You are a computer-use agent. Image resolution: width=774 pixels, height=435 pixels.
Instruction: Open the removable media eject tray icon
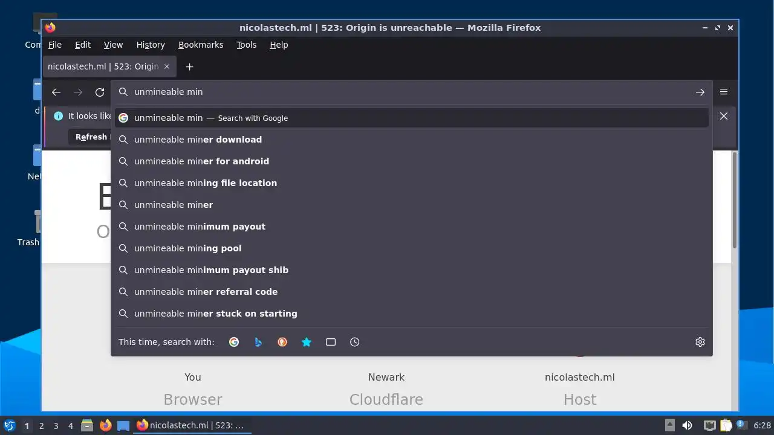[669, 425]
